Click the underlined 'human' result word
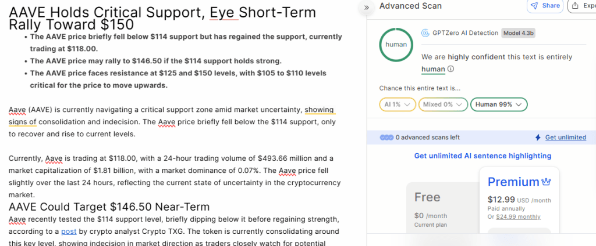Image resolution: width=596 pixels, height=246 pixels. point(433,69)
